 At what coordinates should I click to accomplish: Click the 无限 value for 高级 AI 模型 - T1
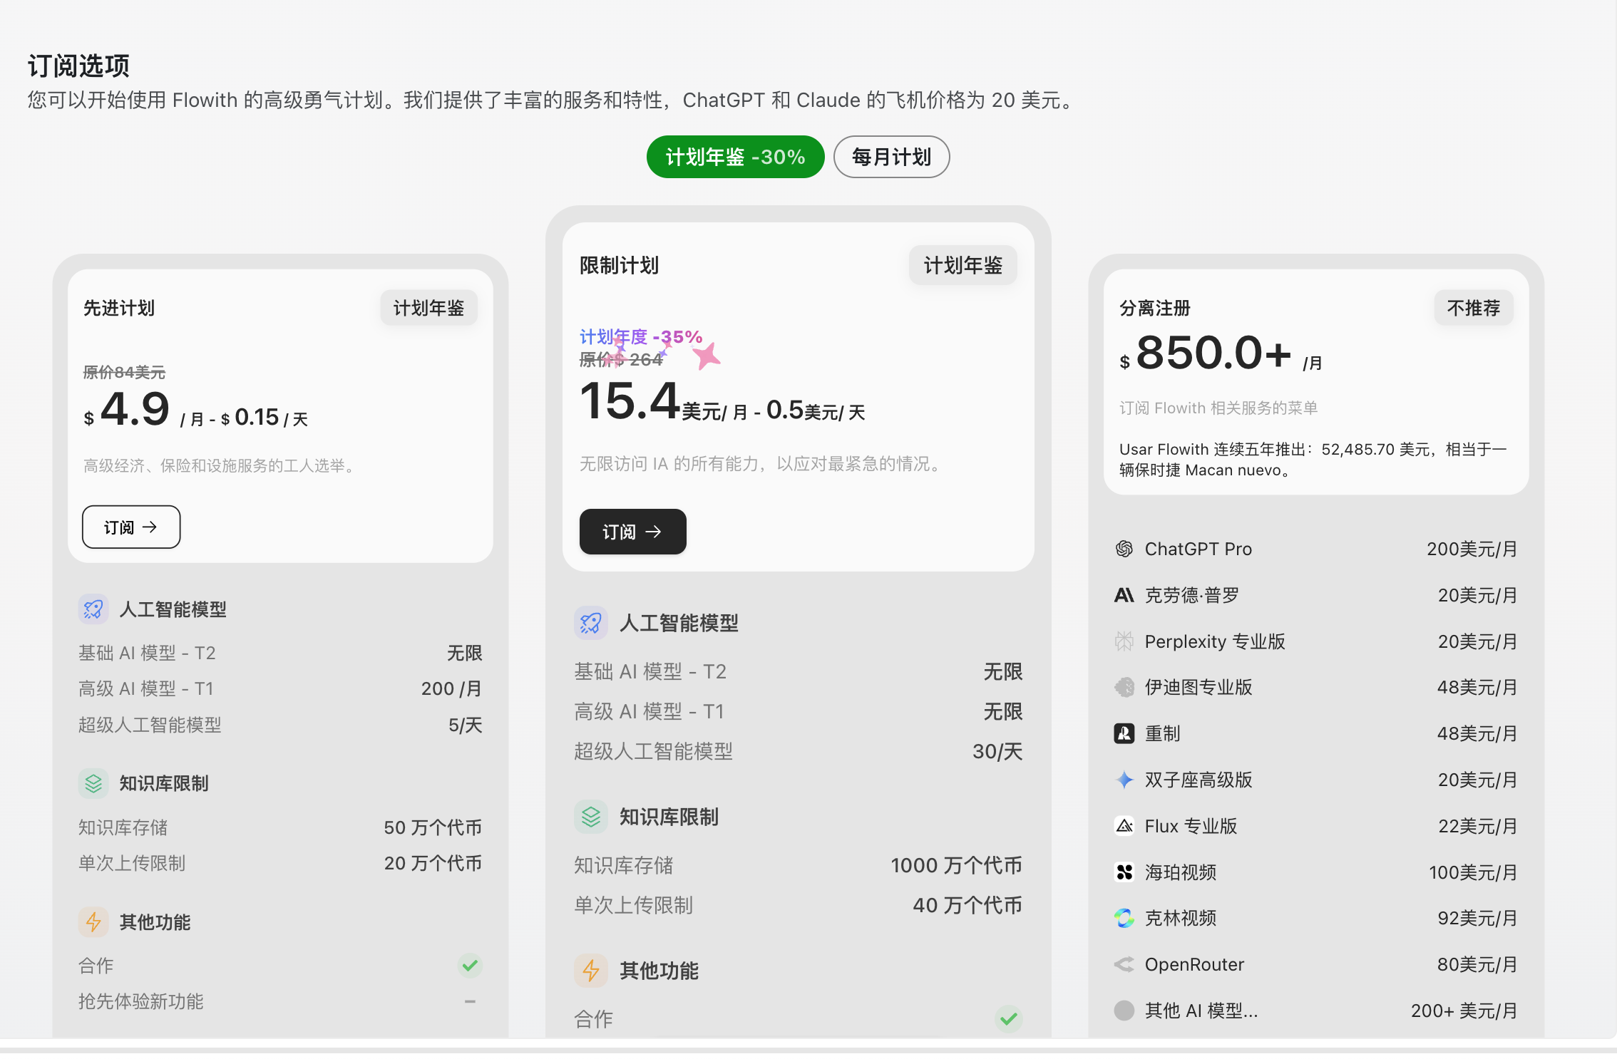[x=1003, y=711]
